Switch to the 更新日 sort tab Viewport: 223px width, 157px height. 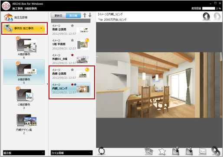(x=59, y=16)
